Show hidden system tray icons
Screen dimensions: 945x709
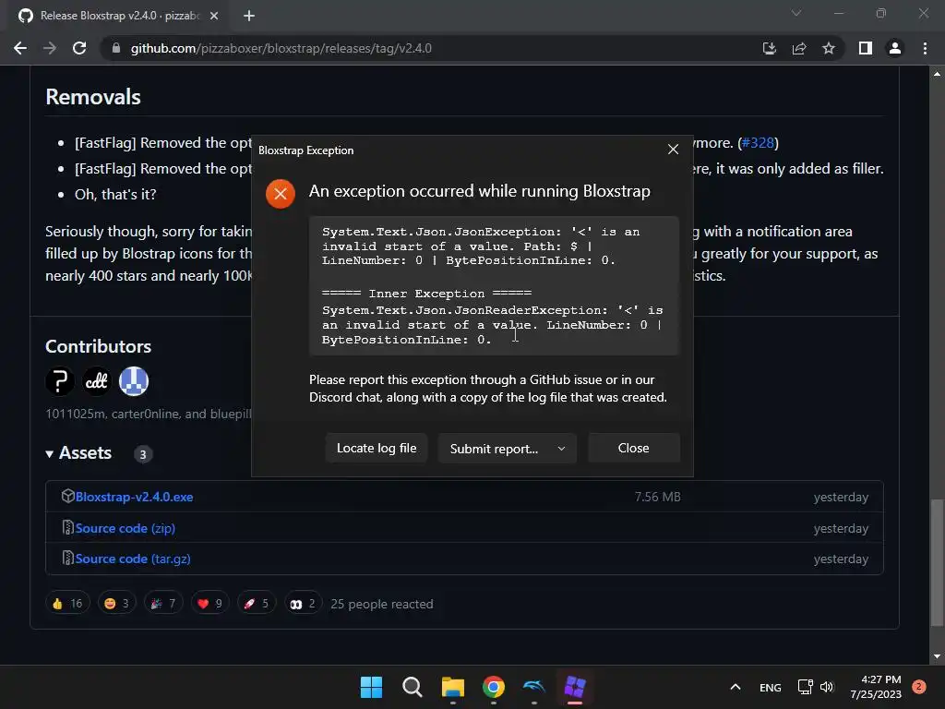[736, 687]
